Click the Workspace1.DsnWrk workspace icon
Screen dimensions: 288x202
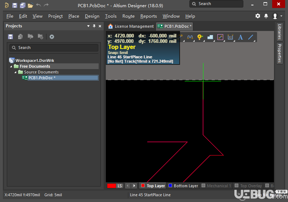12,60
